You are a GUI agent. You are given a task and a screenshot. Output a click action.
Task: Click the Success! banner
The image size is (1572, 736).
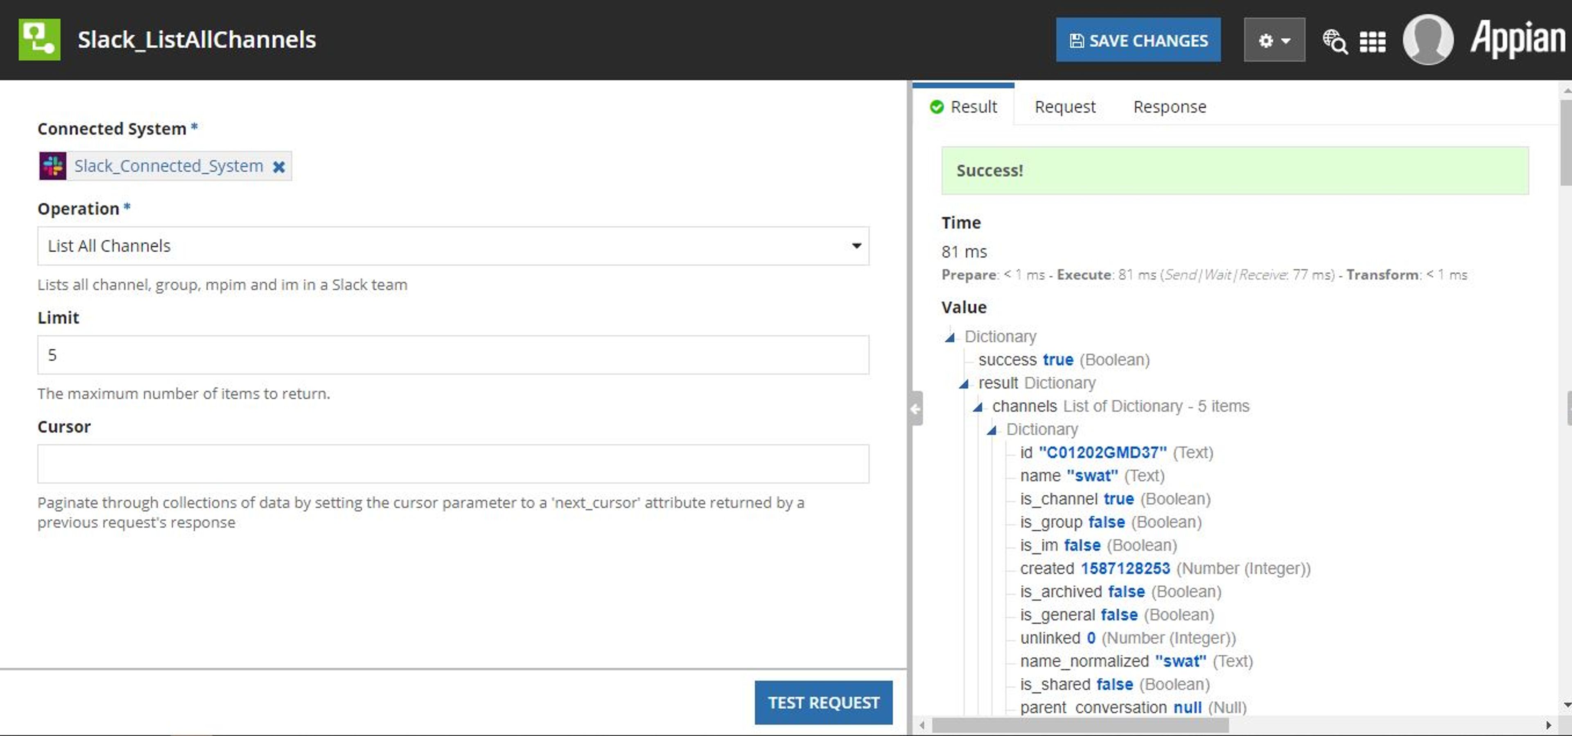[x=1235, y=170]
